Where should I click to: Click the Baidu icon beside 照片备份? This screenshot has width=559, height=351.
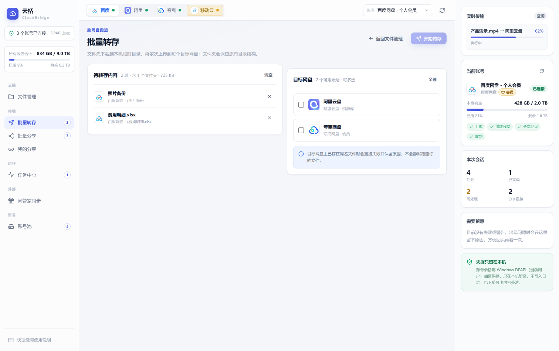(99, 97)
